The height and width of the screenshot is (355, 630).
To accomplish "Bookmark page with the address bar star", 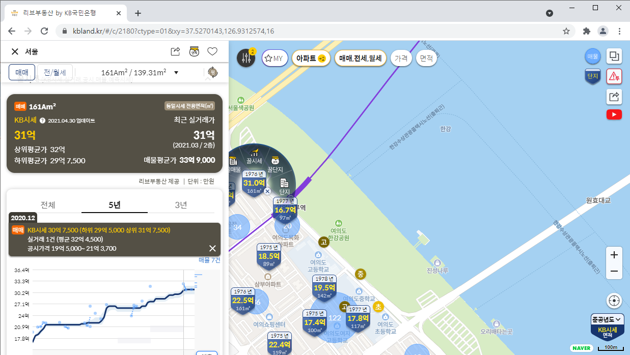I will point(566,31).
